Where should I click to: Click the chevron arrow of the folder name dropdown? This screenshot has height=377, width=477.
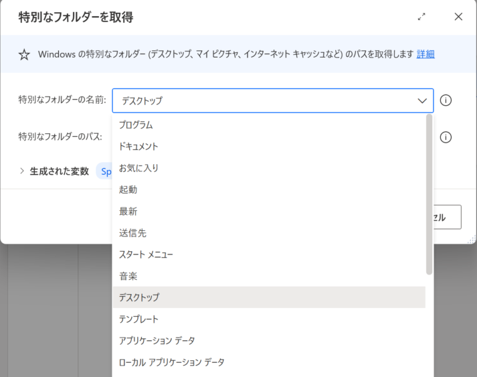point(422,101)
